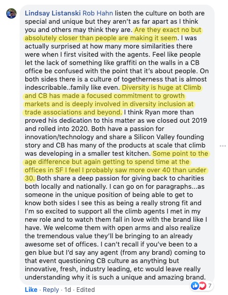Like this comment
The height and width of the screenshot is (295, 228).
click(x=31, y=289)
